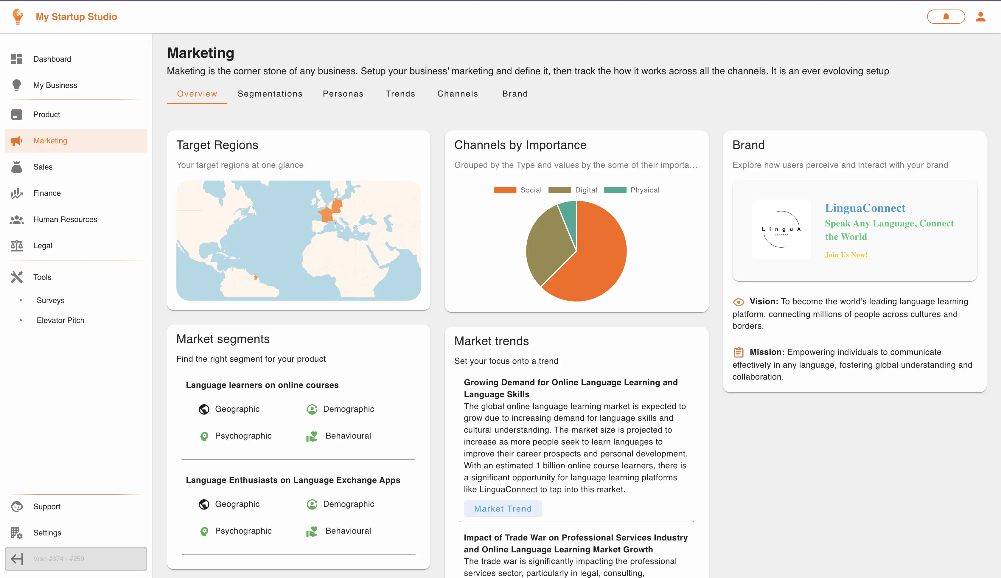
Task: Collapse the sidebar with the arrow icon
Action: (x=17, y=559)
